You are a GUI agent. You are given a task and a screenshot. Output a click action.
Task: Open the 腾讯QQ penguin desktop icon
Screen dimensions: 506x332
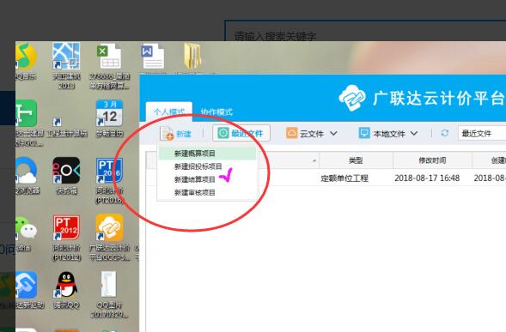click(66, 289)
